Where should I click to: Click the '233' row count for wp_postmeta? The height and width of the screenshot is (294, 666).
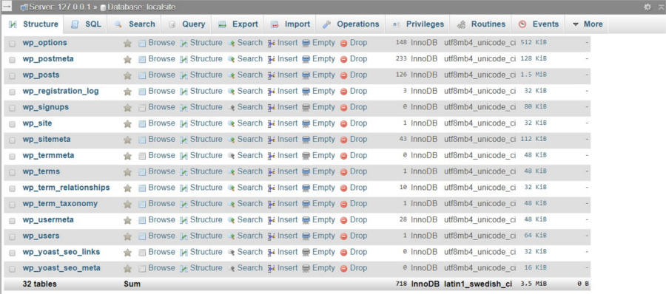(401, 59)
